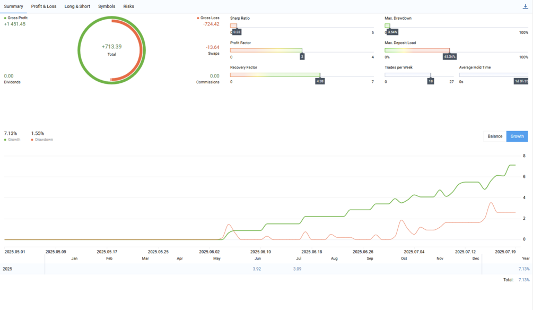Click the green Growth legend dot
Image resolution: width=533 pixels, height=310 pixels.
point(5,140)
